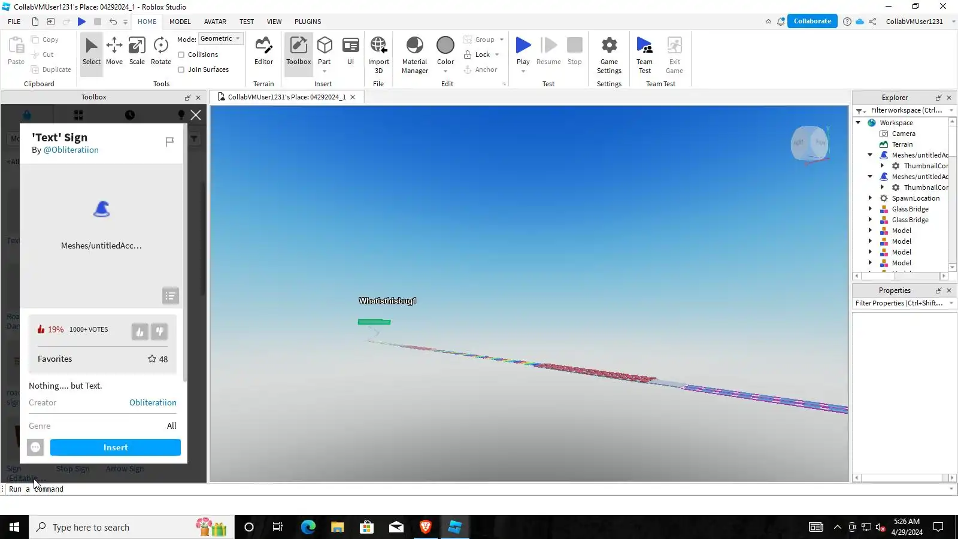Image resolution: width=958 pixels, height=539 pixels.
Task: Switch to the VIEW tab
Action: pos(274,22)
